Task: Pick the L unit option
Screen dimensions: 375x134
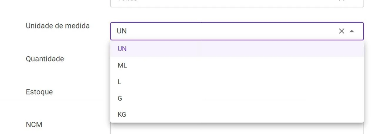Action: click(x=237, y=82)
